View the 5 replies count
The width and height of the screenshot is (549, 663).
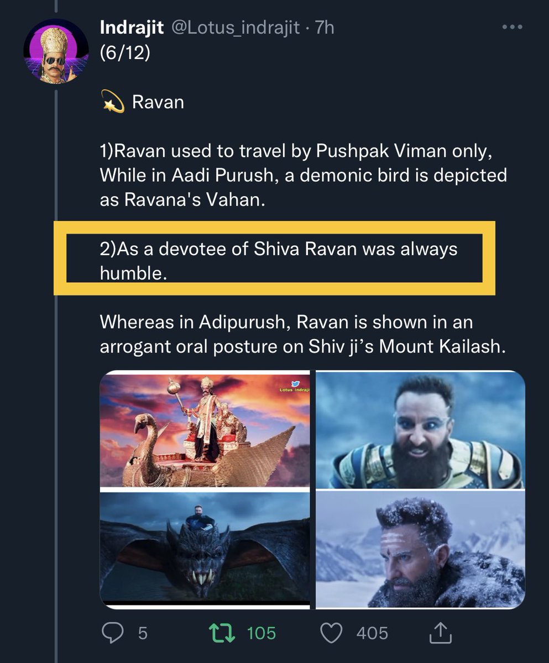tap(143, 633)
